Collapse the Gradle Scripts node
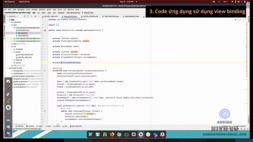The image size is (253, 142). point(7,68)
